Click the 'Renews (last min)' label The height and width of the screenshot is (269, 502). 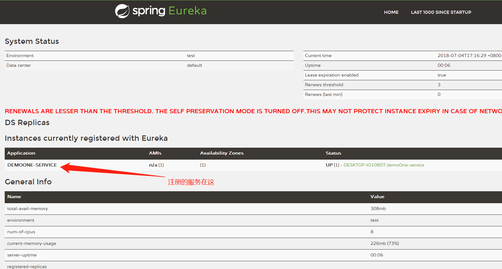(323, 94)
